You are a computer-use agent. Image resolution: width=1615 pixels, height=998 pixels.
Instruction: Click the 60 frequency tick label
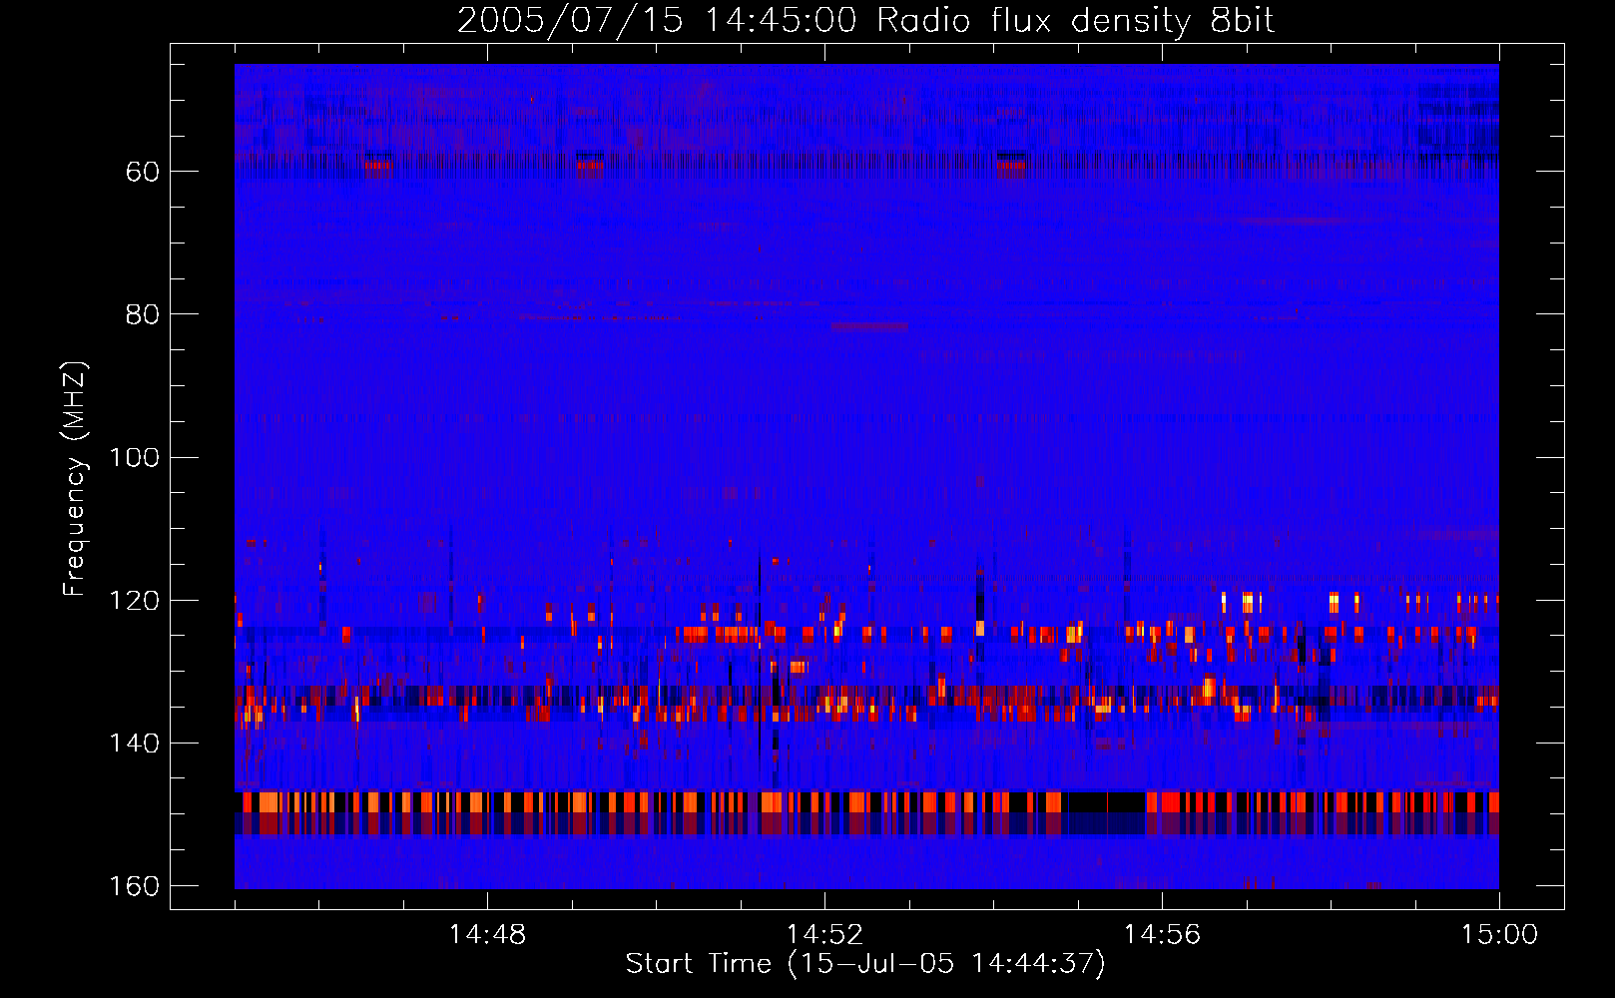tap(143, 172)
